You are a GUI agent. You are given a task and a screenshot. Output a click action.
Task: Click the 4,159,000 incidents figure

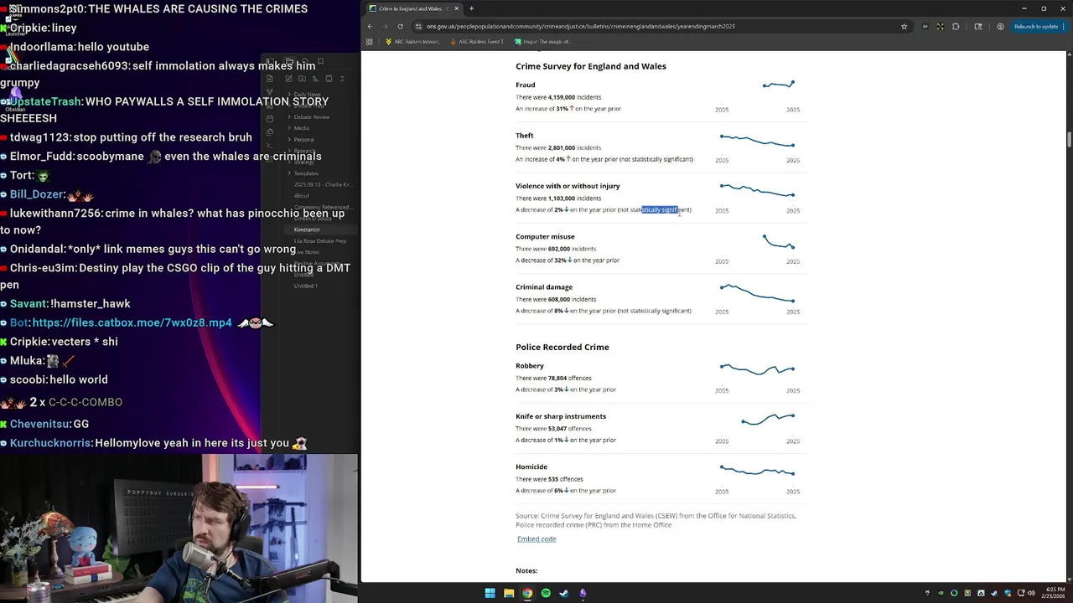(x=574, y=97)
